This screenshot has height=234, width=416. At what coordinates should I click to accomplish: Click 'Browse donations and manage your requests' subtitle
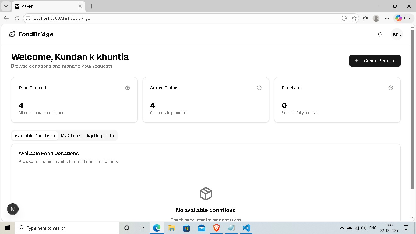62,66
